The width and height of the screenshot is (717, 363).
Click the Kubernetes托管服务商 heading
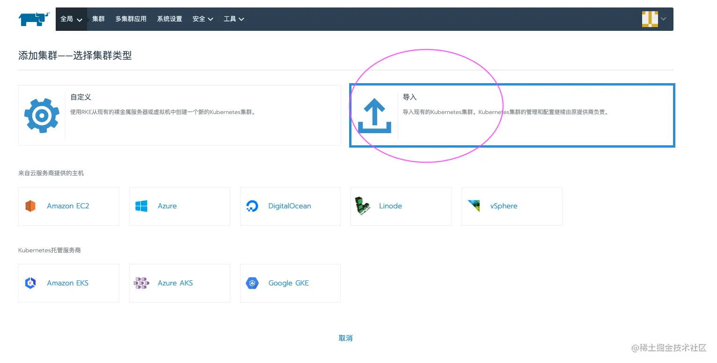tap(50, 250)
